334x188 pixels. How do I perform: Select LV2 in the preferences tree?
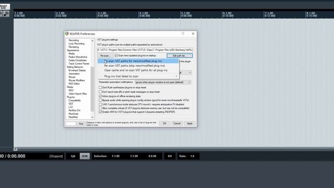point(71,107)
